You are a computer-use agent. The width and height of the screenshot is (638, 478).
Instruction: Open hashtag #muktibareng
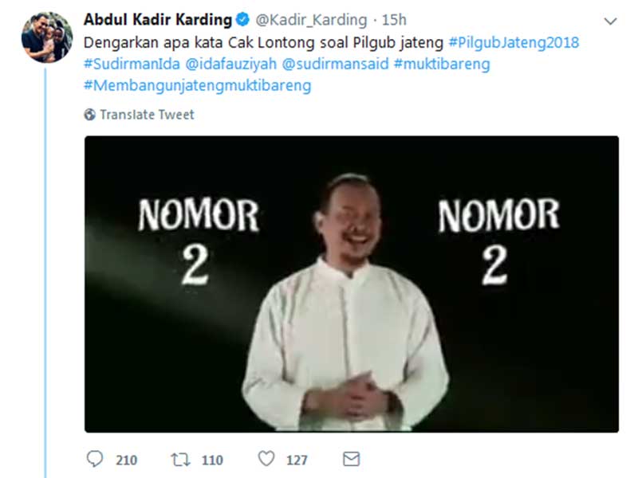point(442,65)
